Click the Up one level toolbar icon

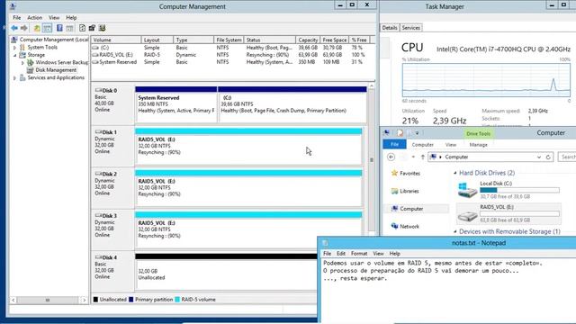pyautogui.click(x=37, y=28)
